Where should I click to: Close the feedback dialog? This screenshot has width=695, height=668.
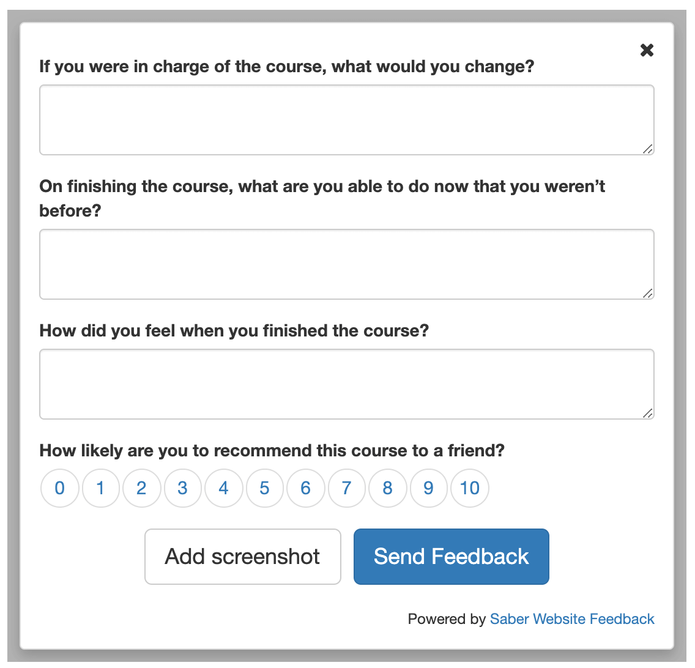pyautogui.click(x=647, y=50)
